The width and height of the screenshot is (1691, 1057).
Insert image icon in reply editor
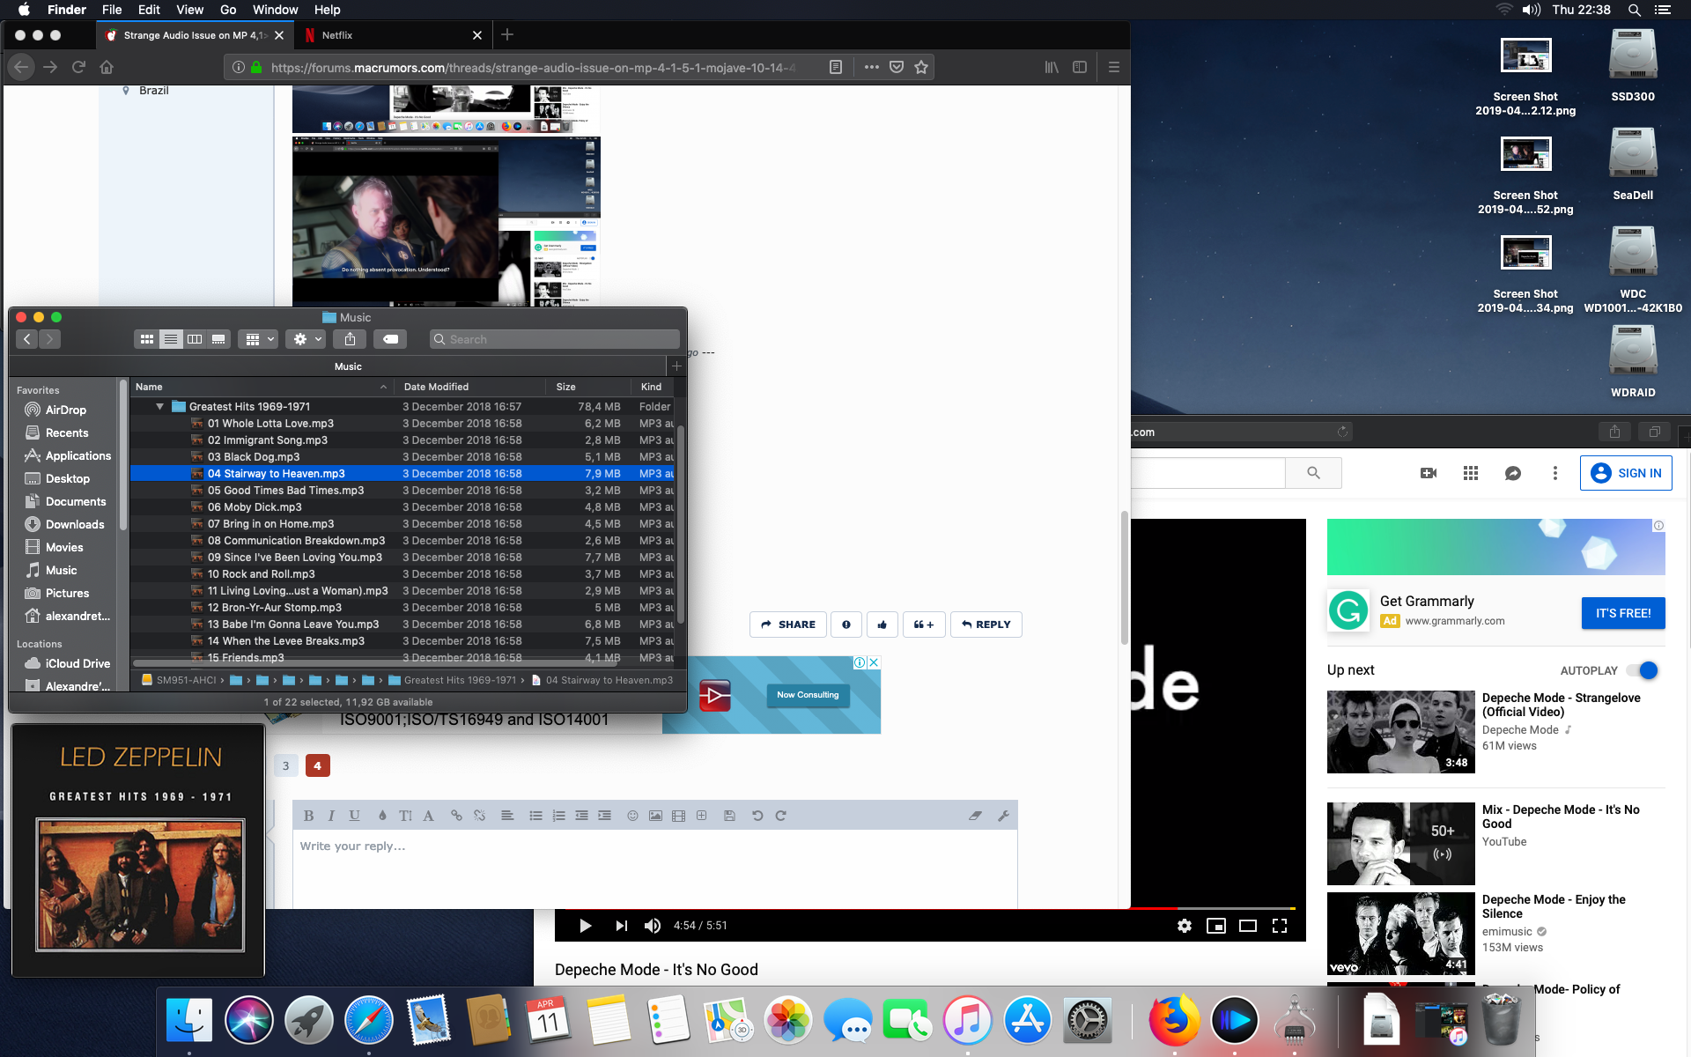(655, 816)
